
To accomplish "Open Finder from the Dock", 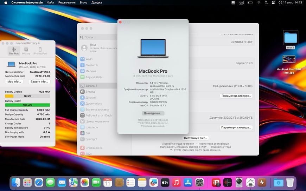I will coord(16,183).
